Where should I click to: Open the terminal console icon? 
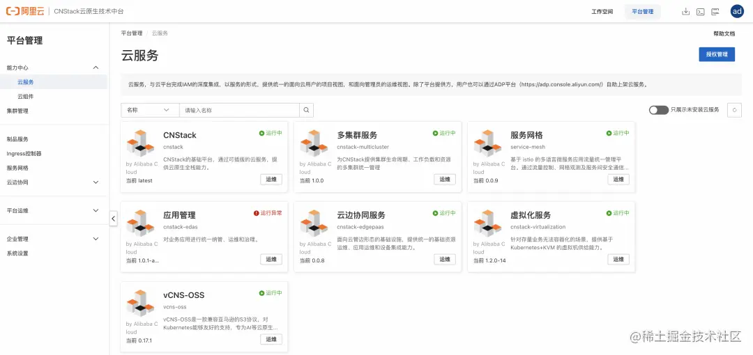[701, 12]
